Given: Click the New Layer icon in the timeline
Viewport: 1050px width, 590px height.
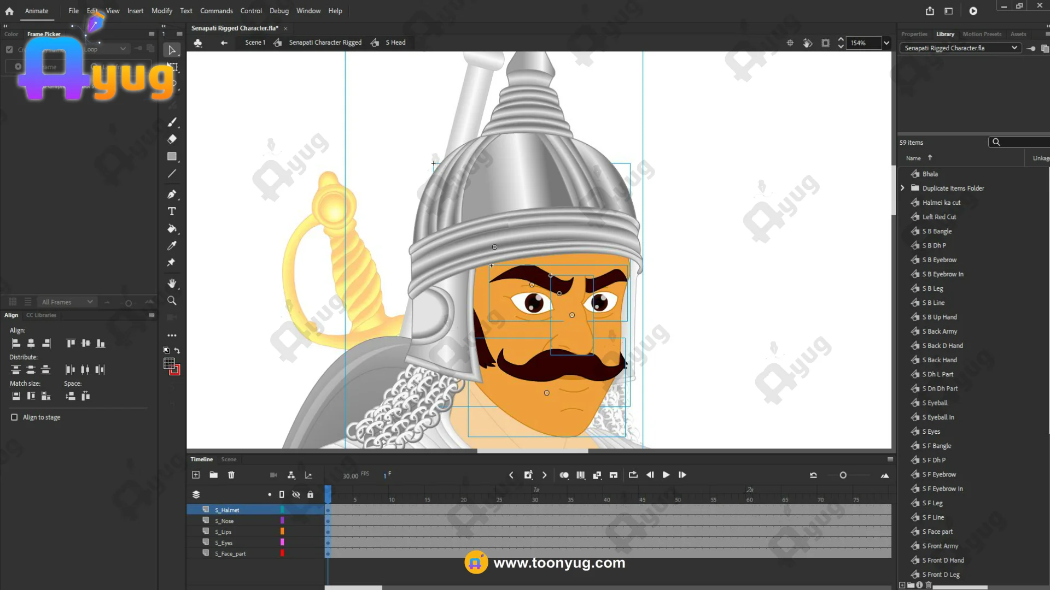Looking at the screenshot, I should (x=196, y=475).
